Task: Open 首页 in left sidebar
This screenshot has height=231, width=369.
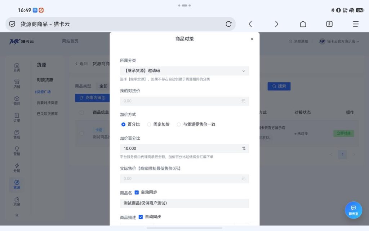Action: (x=17, y=67)
